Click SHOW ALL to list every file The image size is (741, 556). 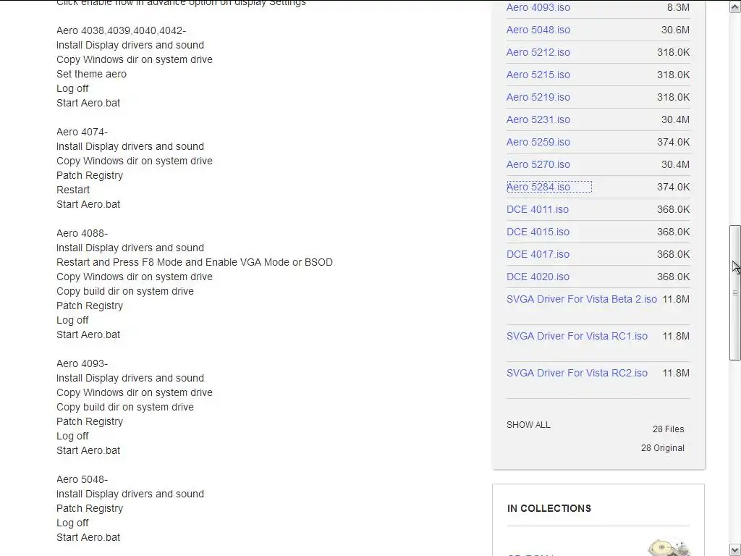coord(528,425)
